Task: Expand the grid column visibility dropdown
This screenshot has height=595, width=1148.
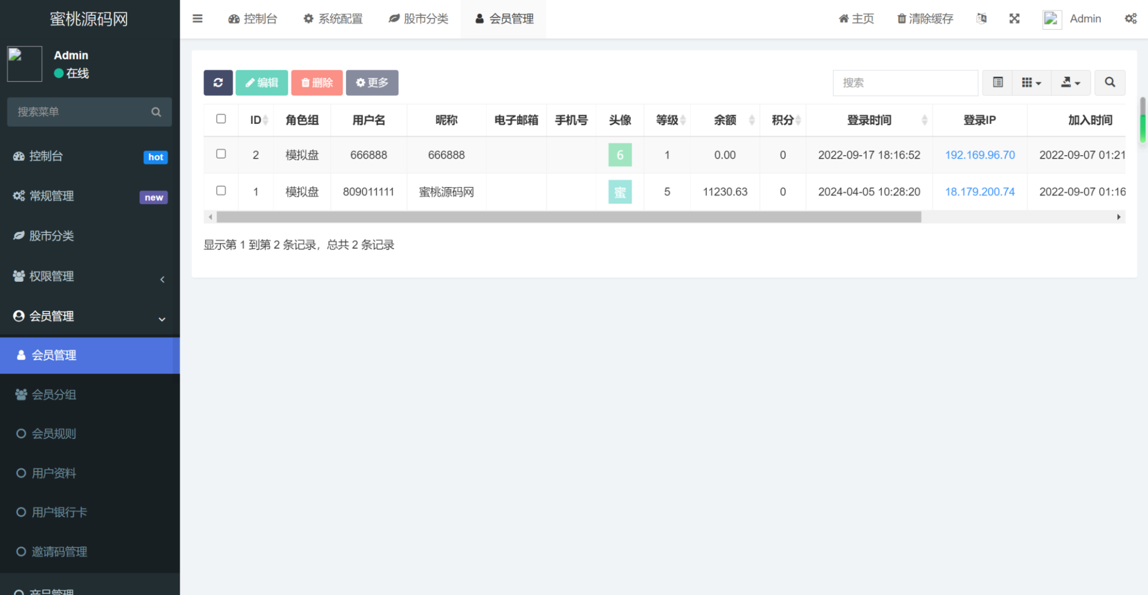Action: click(x=1031, y=83)
